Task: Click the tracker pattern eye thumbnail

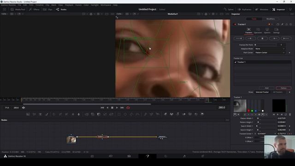Action: [x=240, y=106]
